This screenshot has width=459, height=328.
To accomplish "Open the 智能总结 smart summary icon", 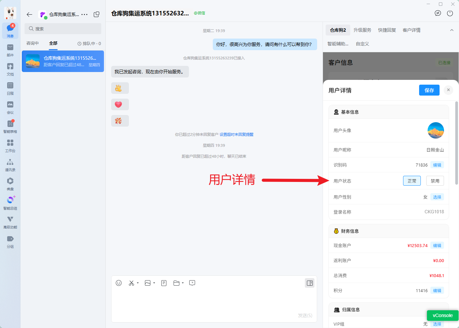I will coord(10,203).
